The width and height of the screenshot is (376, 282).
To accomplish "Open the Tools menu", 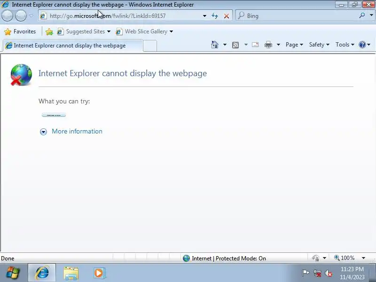I will 345,45.
